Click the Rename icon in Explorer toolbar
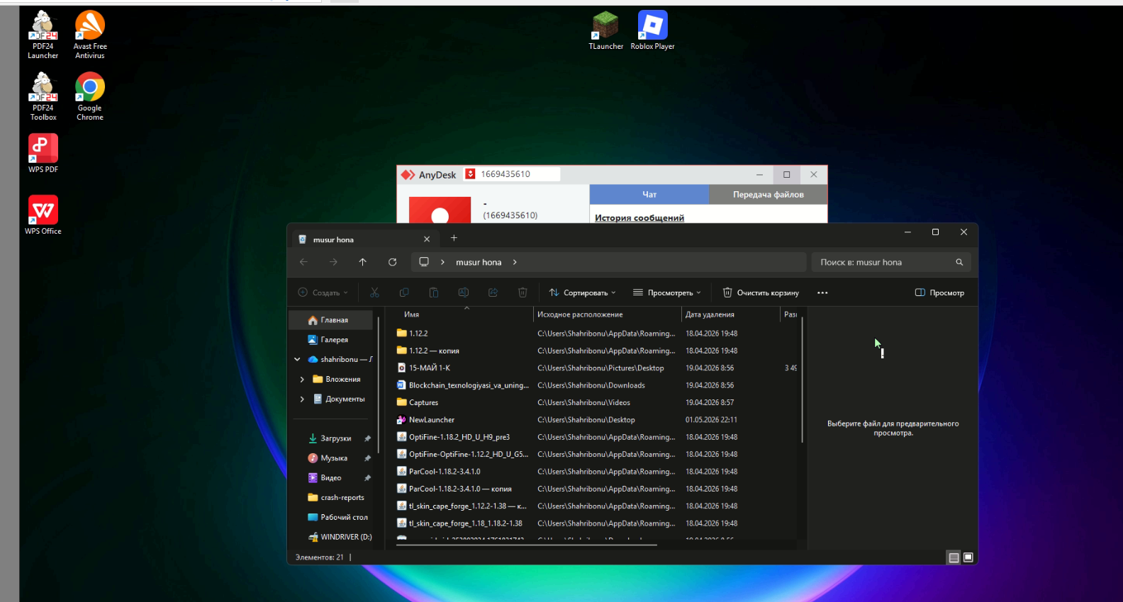 coord(463,293)
